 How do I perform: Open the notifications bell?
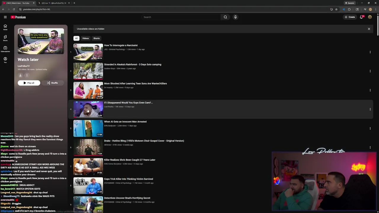(x=362, y=17)
